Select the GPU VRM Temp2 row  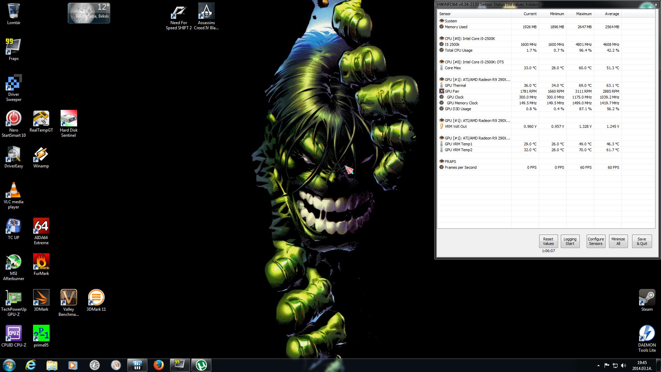pos(546,150)
